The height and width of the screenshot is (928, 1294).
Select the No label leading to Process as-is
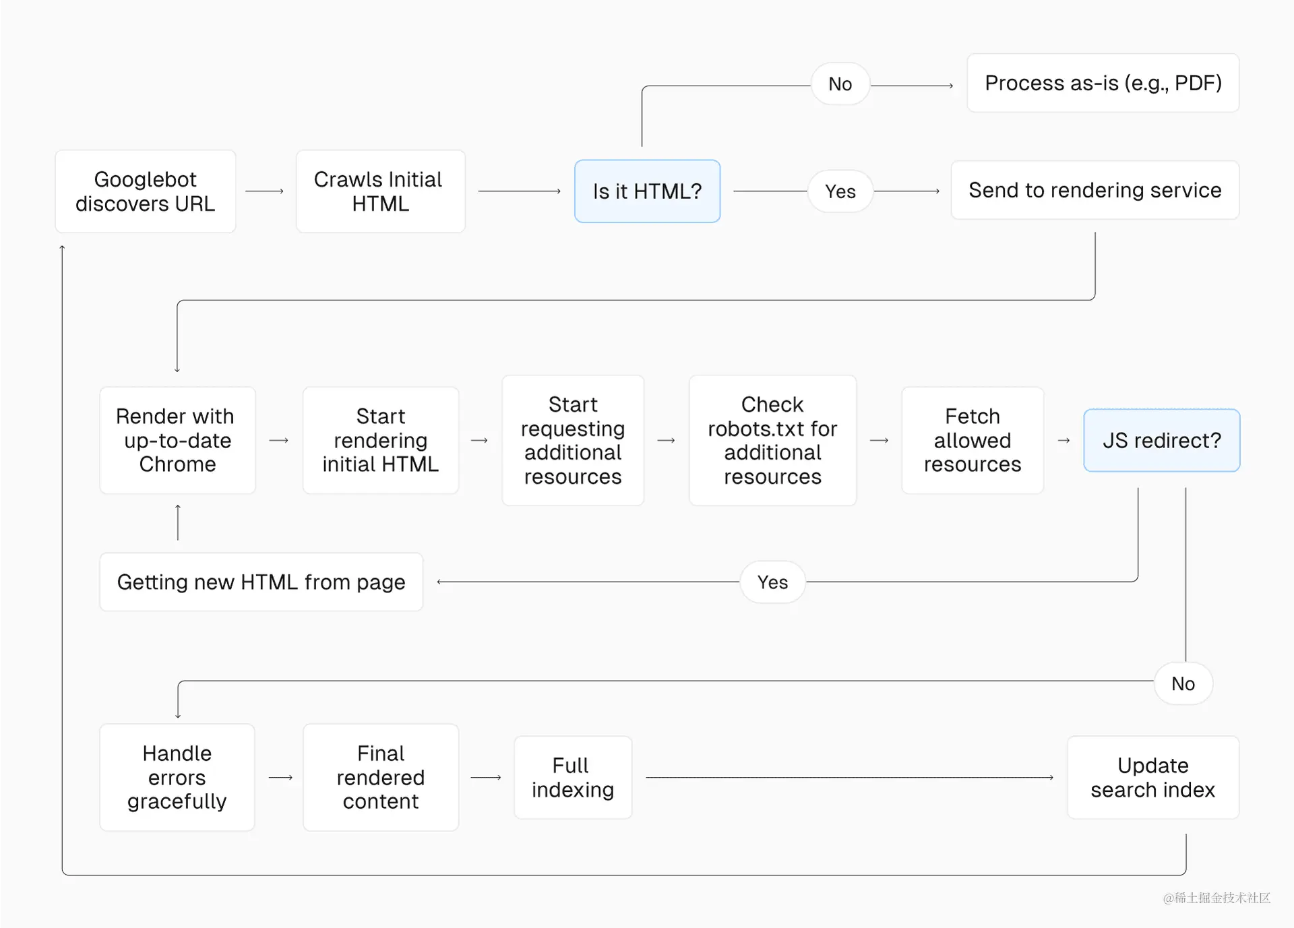(x=840, y=84)
